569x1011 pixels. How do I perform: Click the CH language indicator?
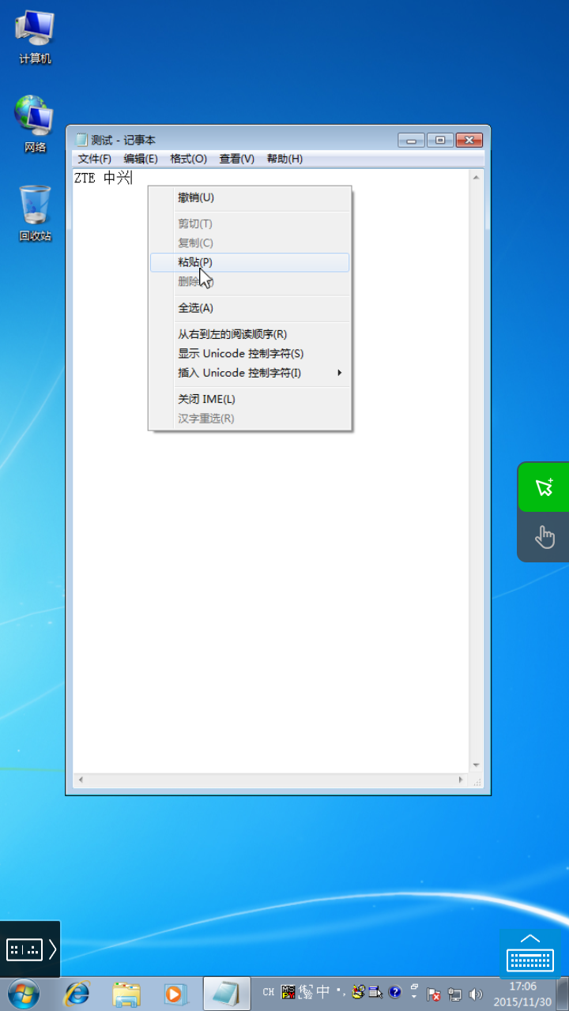tap(269, 992)
